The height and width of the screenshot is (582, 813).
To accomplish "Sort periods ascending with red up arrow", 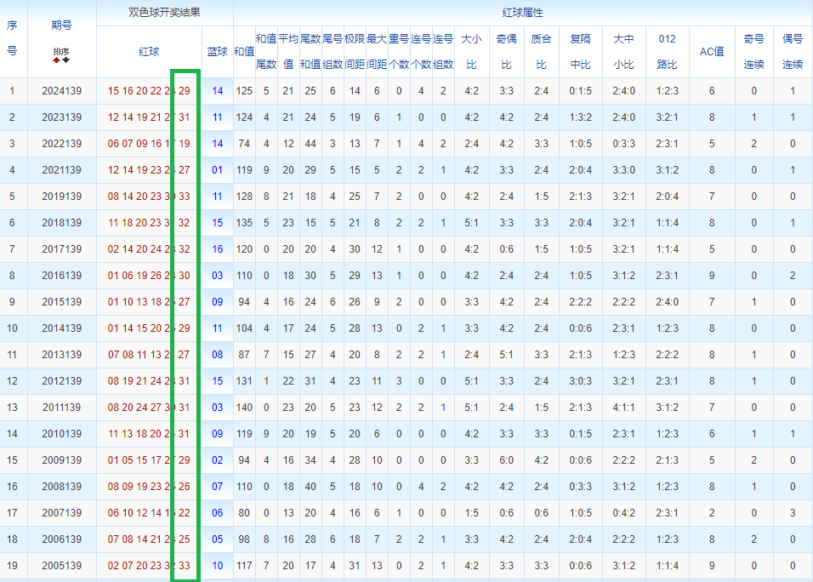I will click(x=56, y=60).
